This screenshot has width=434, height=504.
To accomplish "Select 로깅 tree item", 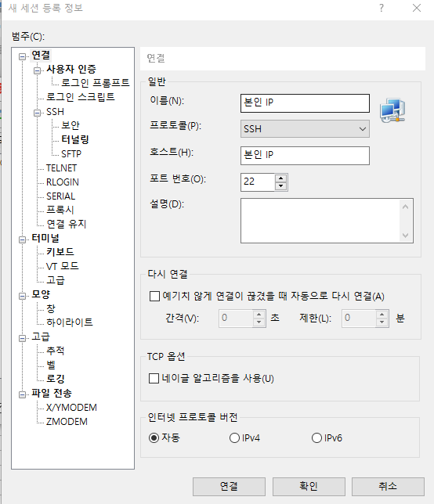I will point(56,379).
